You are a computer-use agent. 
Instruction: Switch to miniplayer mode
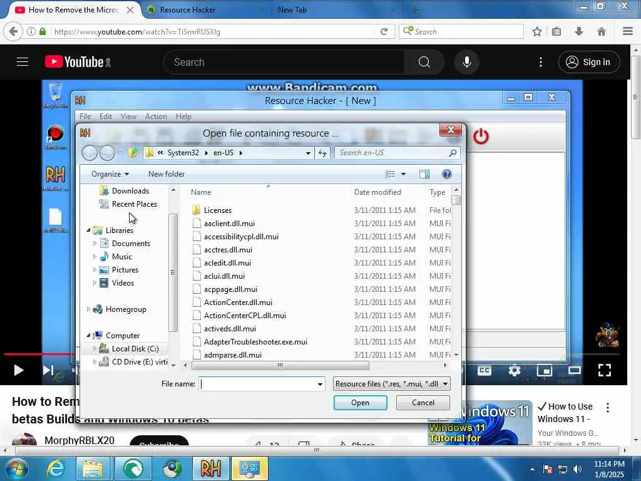coord(545,370)
